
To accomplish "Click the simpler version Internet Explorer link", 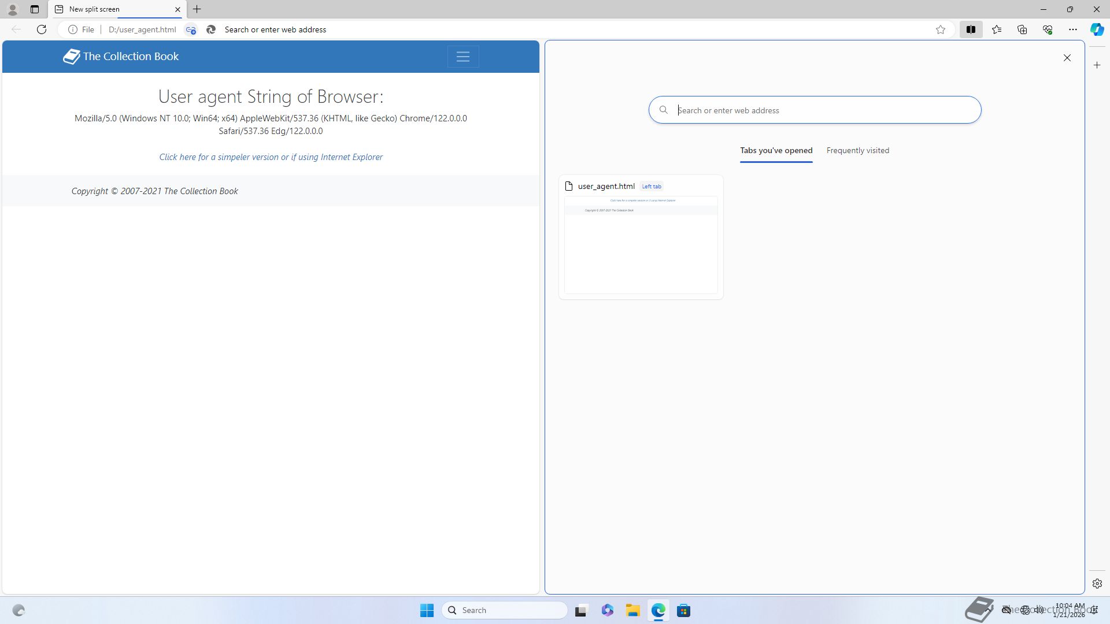I will tap(271, 157).
